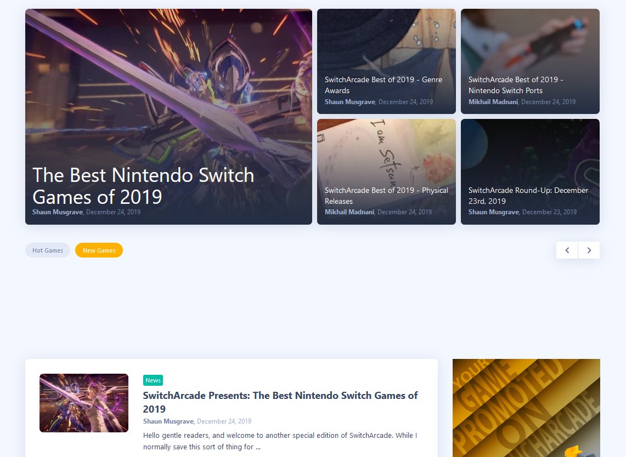Switch to the Hot Games tab

coord(48,250)
